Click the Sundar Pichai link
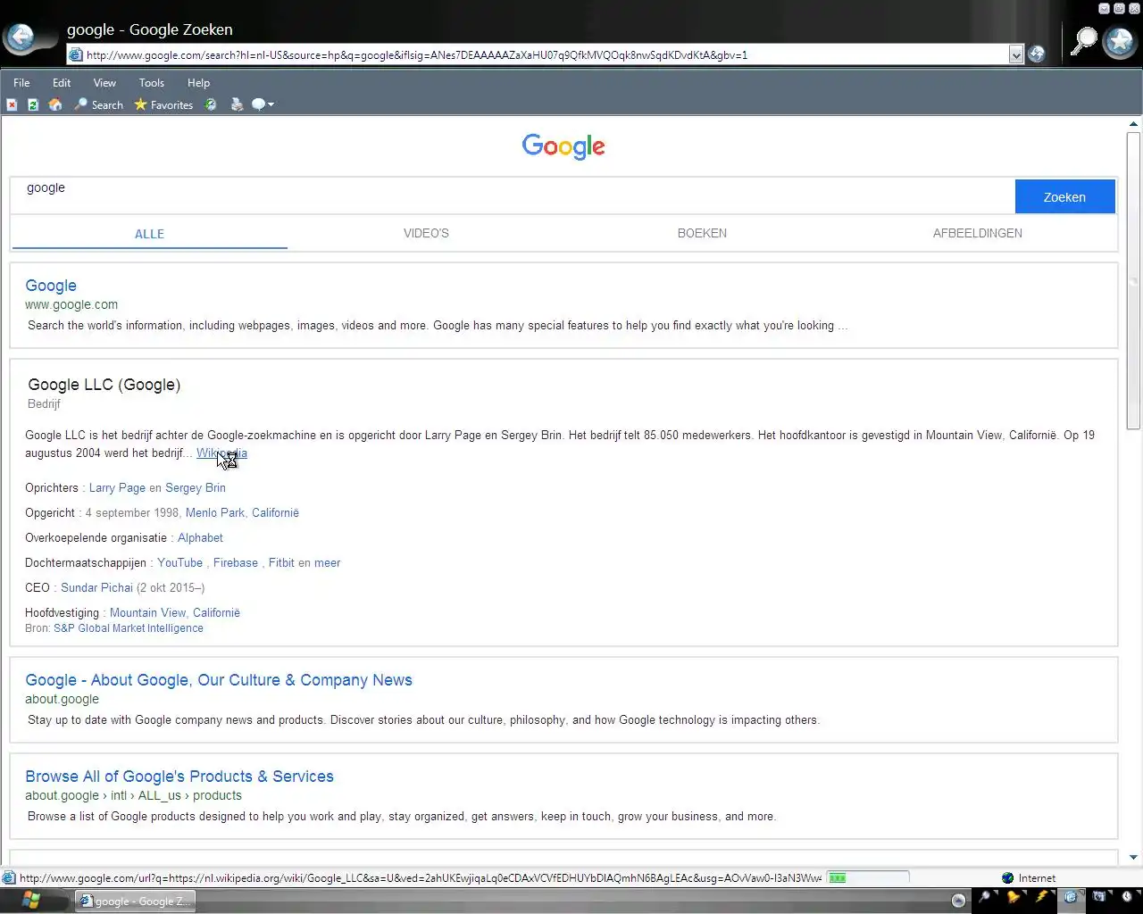 tap(96, 587)
